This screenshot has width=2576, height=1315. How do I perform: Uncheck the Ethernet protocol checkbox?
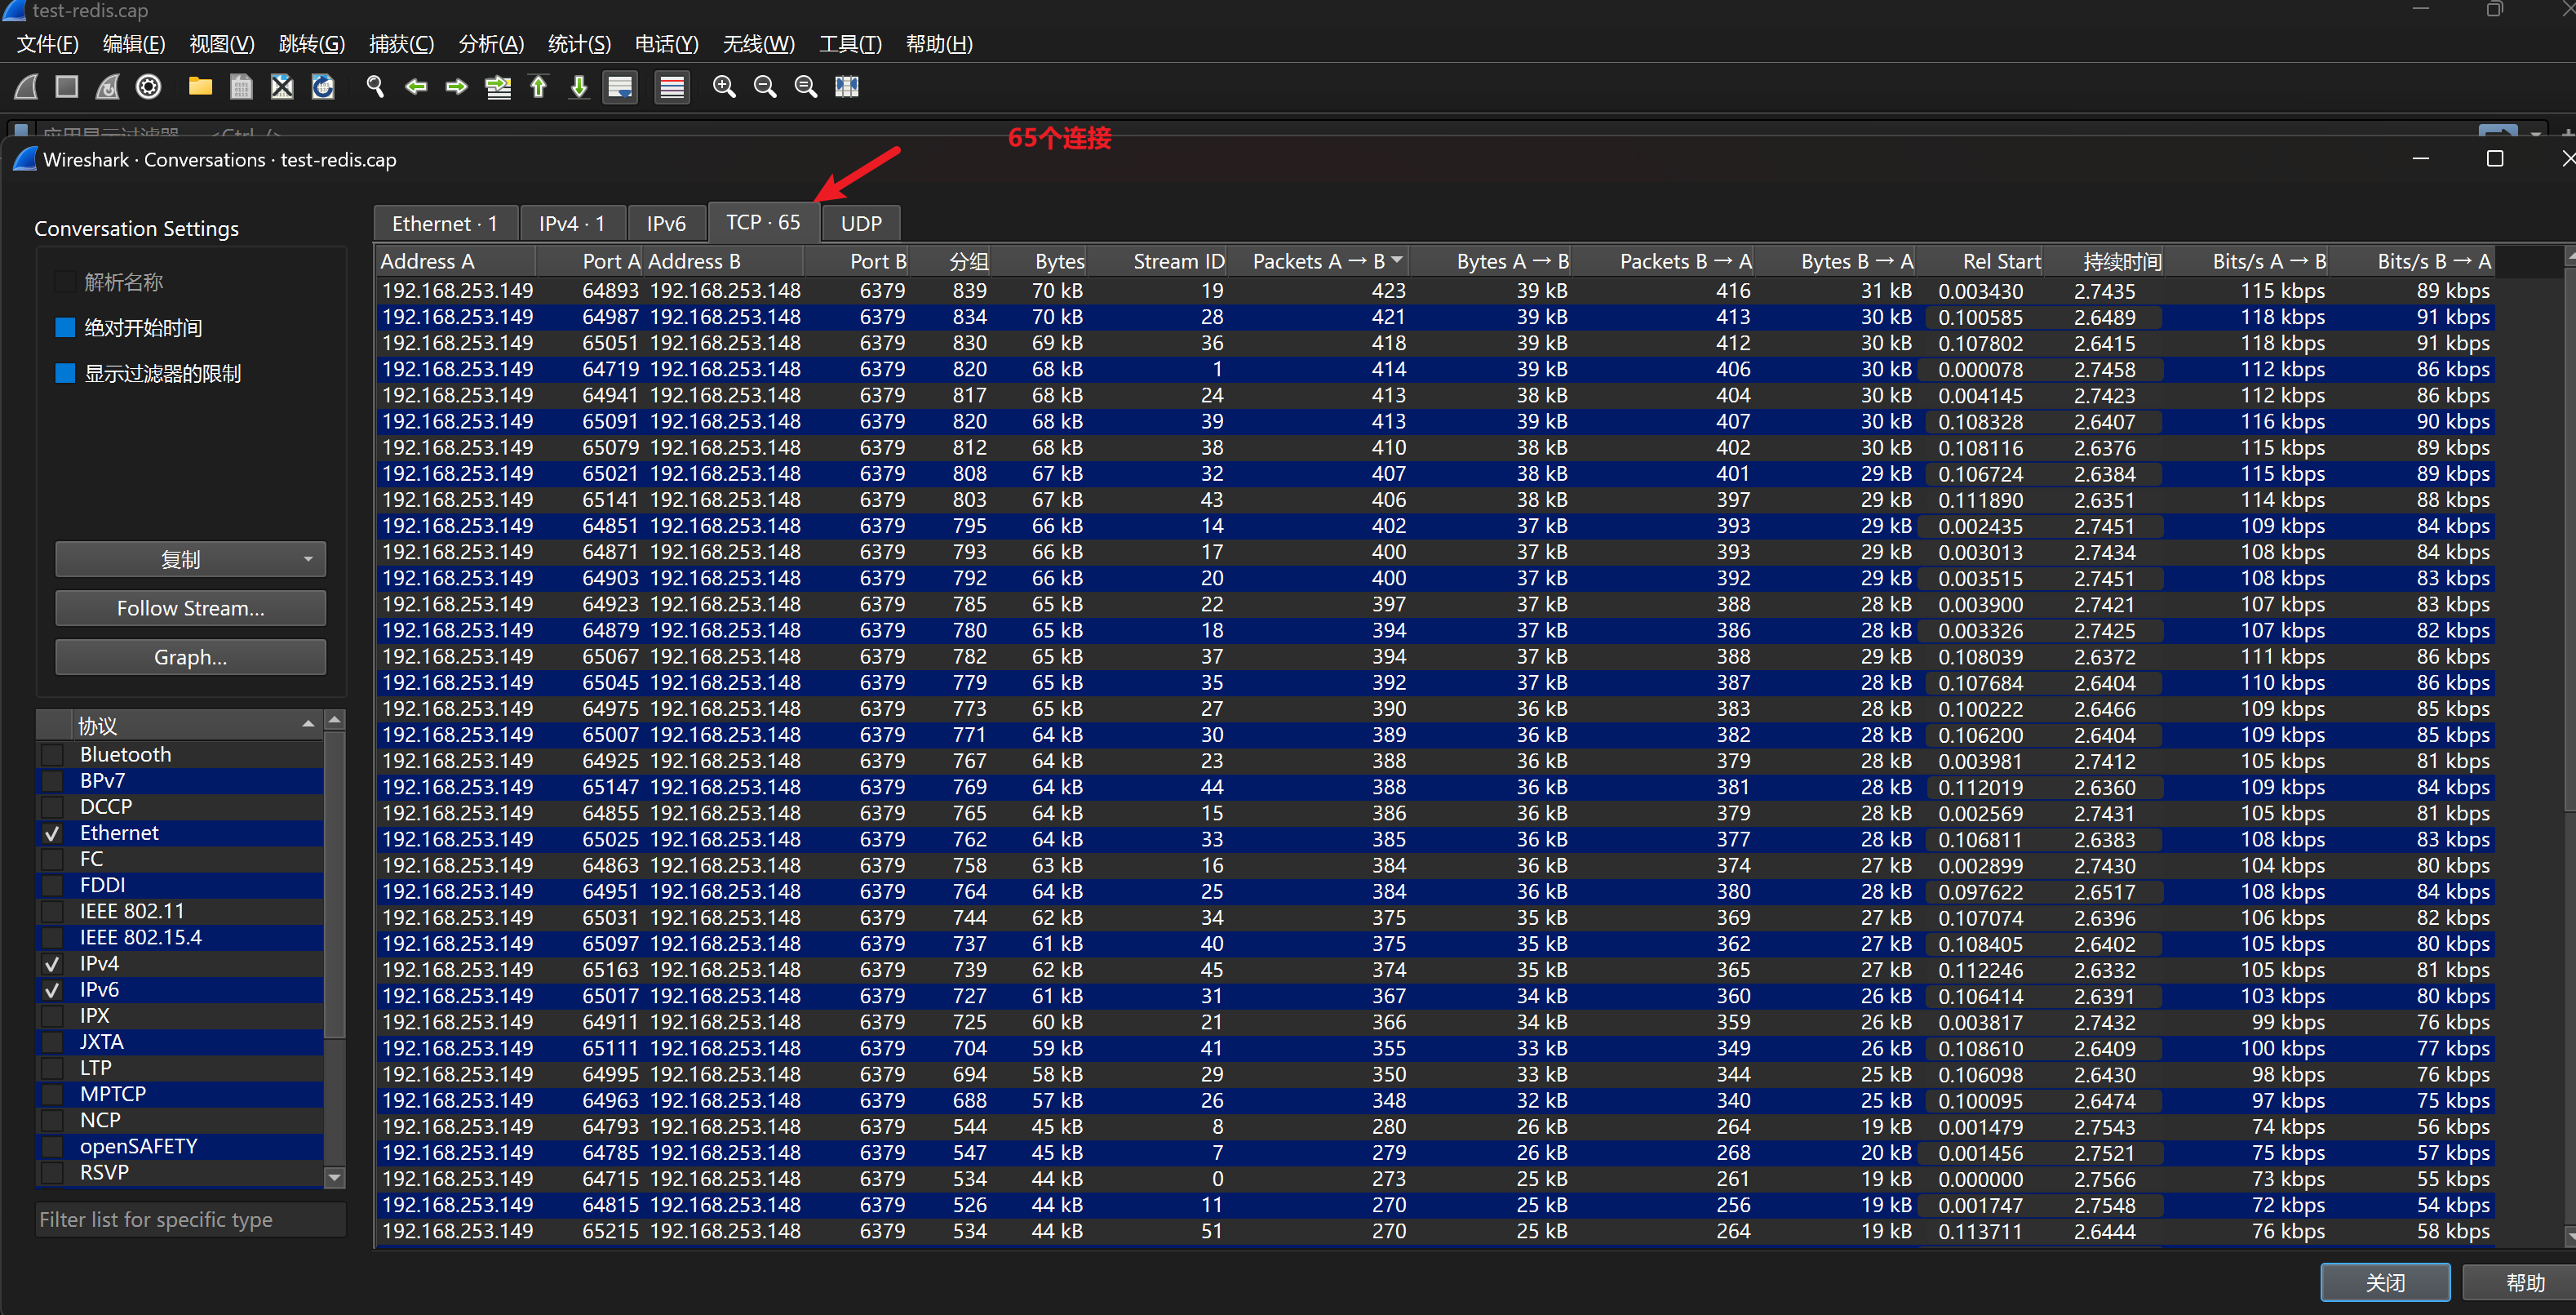click(x=53, y=833)
